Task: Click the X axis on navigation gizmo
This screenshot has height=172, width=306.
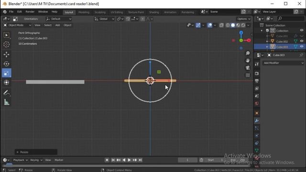Action: pos(249,40)
